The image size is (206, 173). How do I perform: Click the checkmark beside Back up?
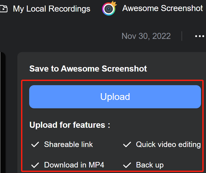tap(127, 165)
